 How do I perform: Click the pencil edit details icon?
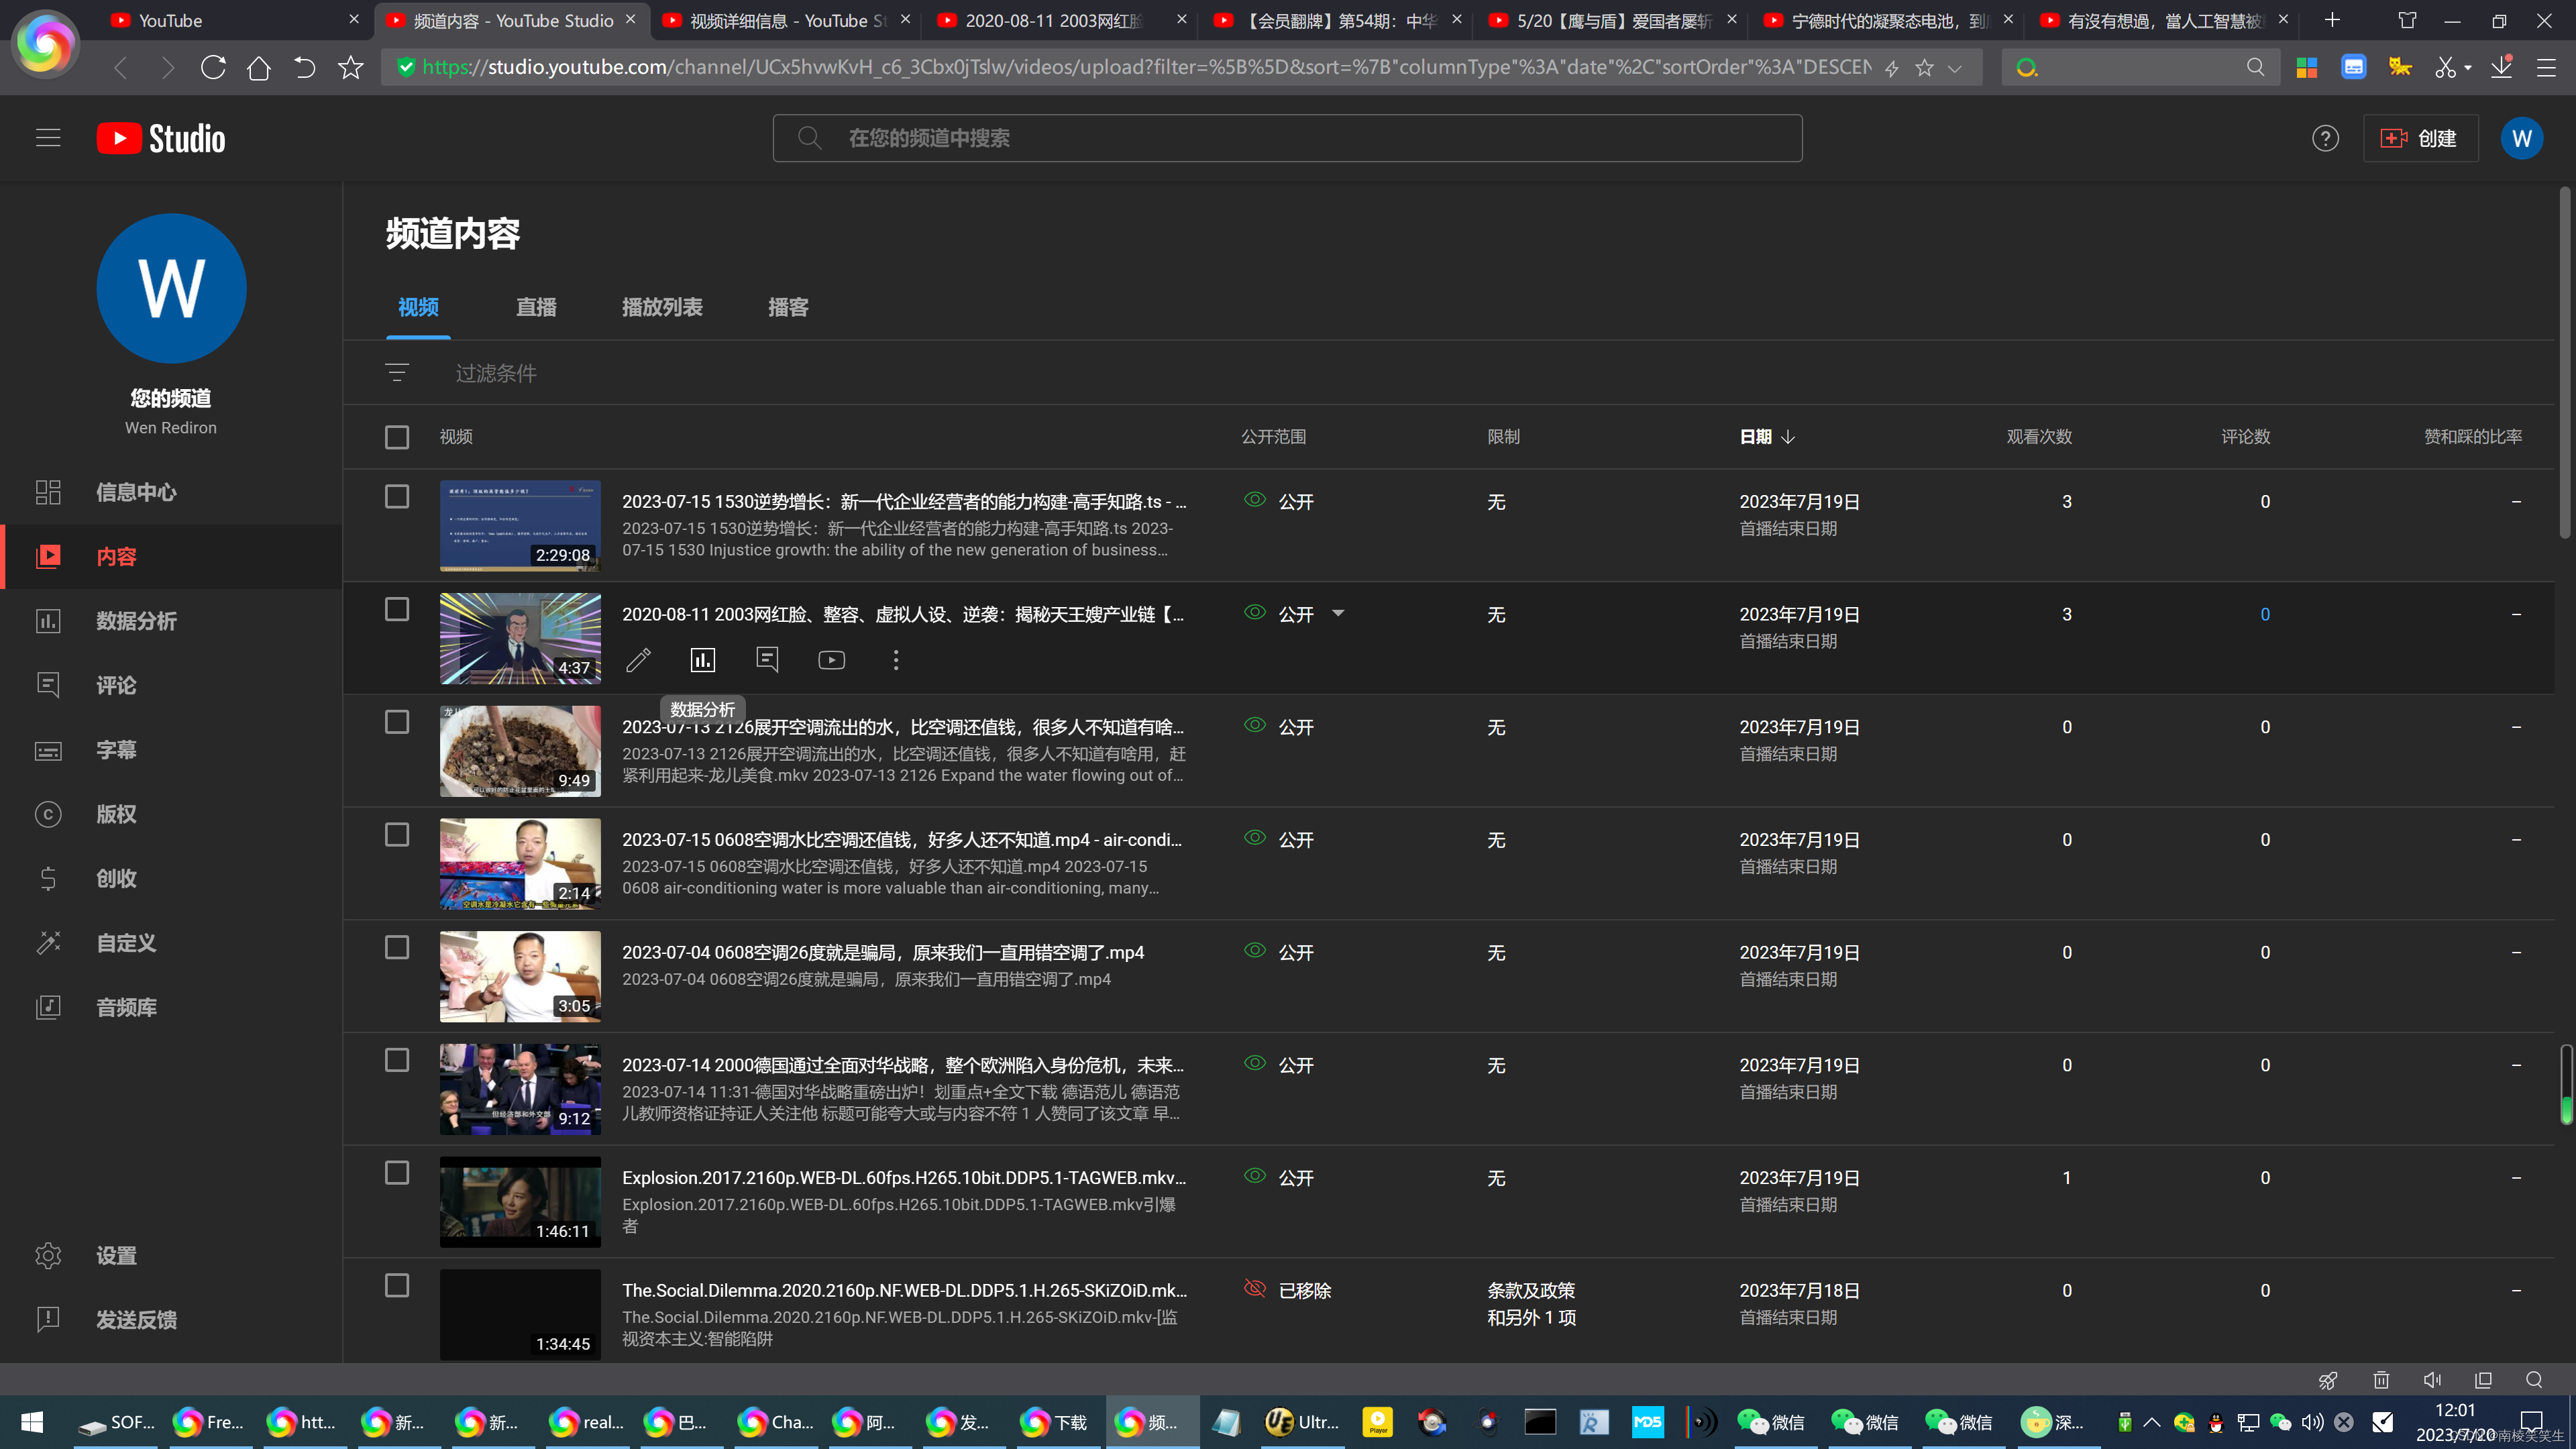638,660
